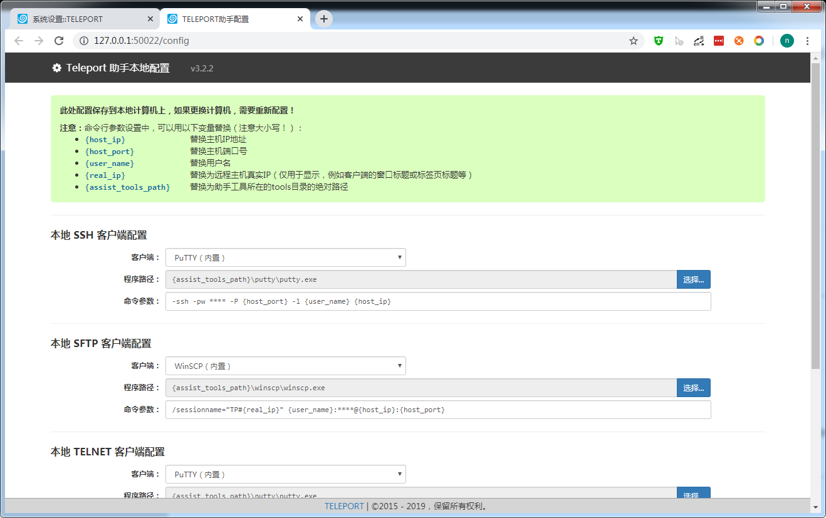826x518 pixels.
Task: Click the {host_ip} variable text
Action: pyautogui.click(x=105, y=140)
